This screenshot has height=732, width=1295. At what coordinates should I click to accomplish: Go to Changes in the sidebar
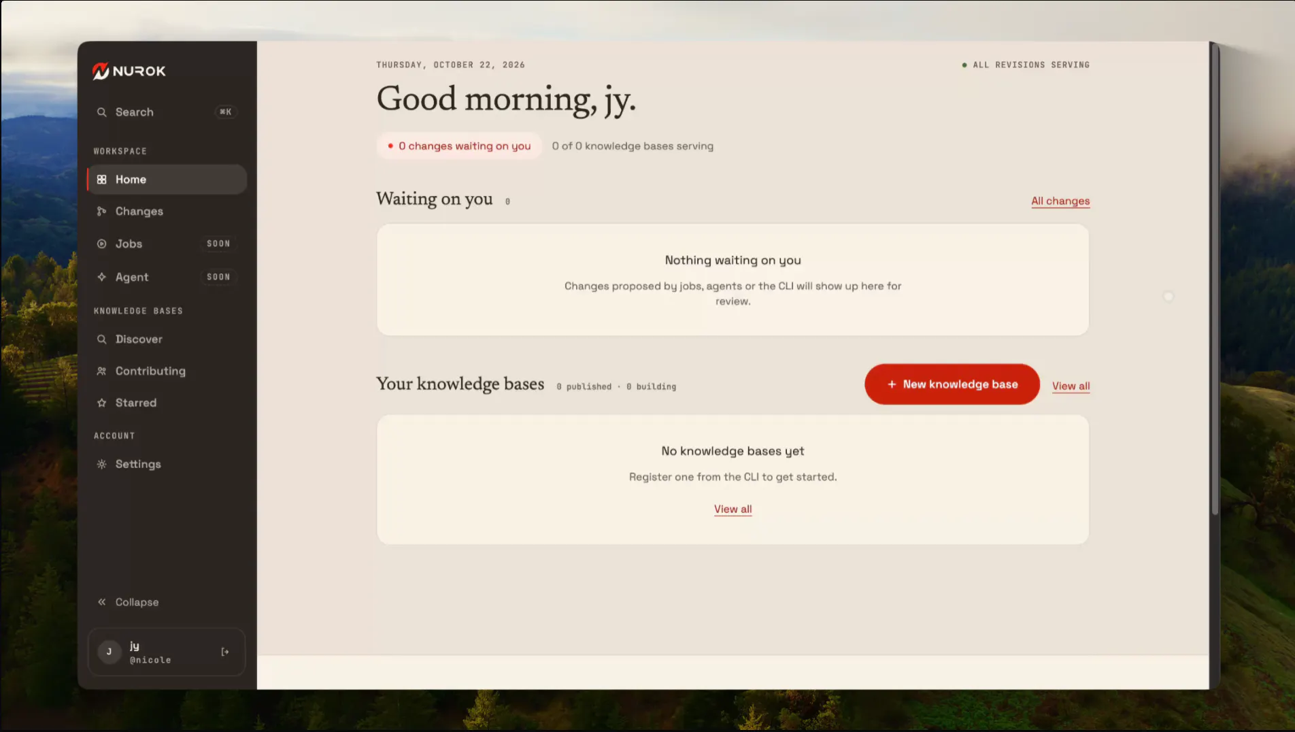tap(167, 212)
